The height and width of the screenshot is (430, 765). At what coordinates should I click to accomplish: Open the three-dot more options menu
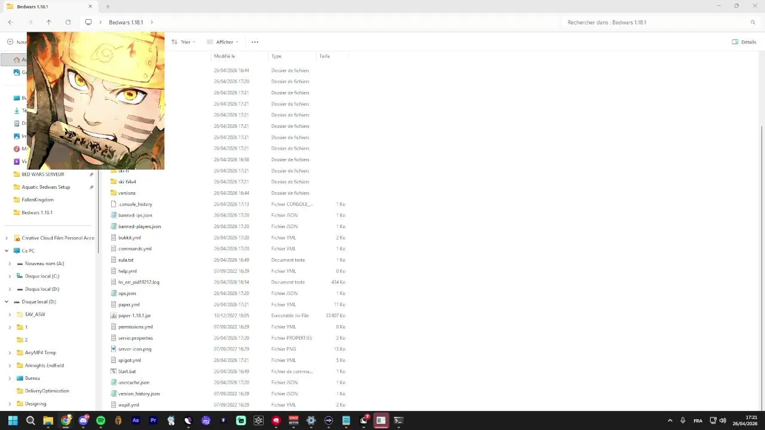[255, 42]
